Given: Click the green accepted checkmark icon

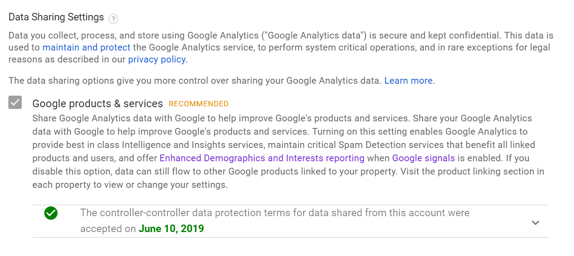Looking at the screenshot, I should (51, 213).
